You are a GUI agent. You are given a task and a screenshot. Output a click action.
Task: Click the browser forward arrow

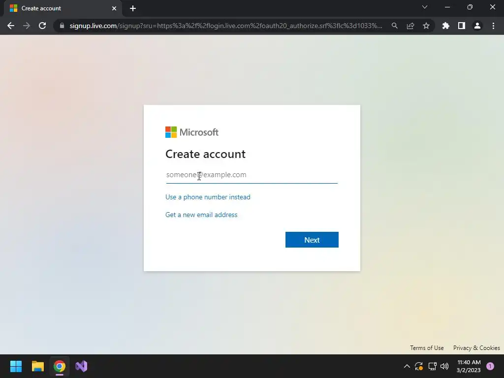tap(27, 26)
